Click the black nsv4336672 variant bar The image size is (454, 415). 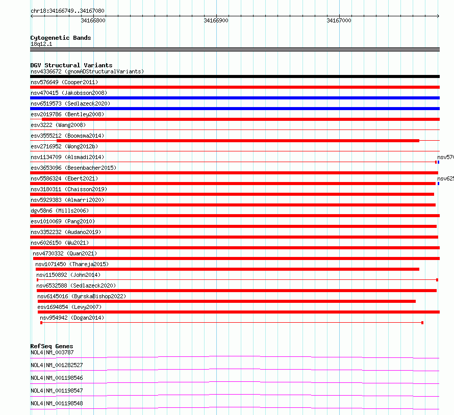point(235,76)
